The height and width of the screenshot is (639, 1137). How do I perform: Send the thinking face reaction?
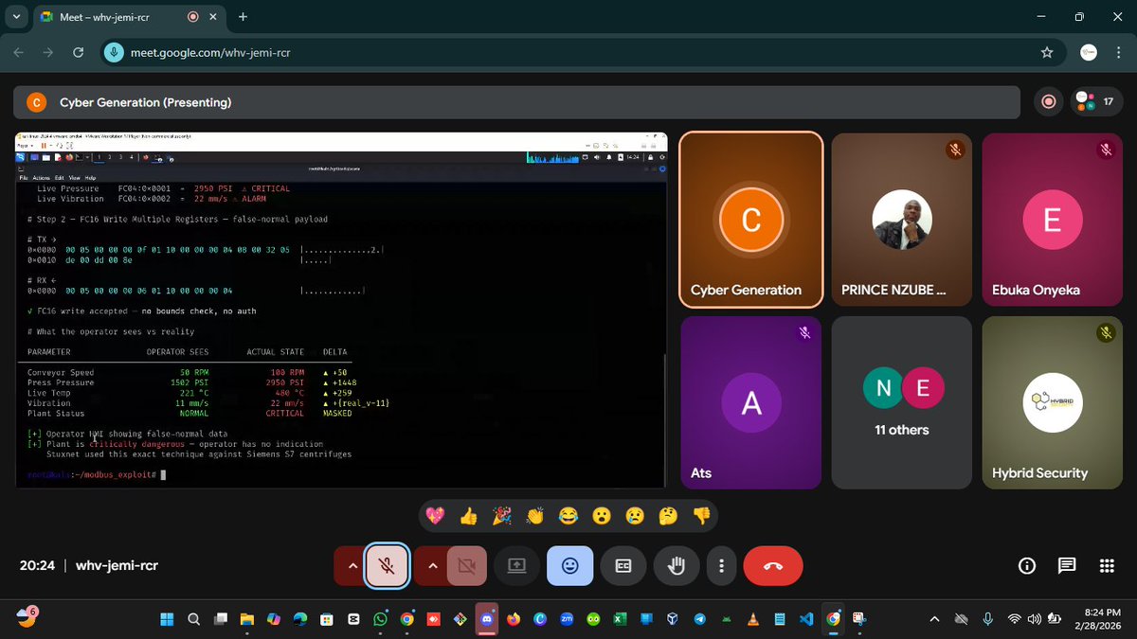click(x=668, y=516)
